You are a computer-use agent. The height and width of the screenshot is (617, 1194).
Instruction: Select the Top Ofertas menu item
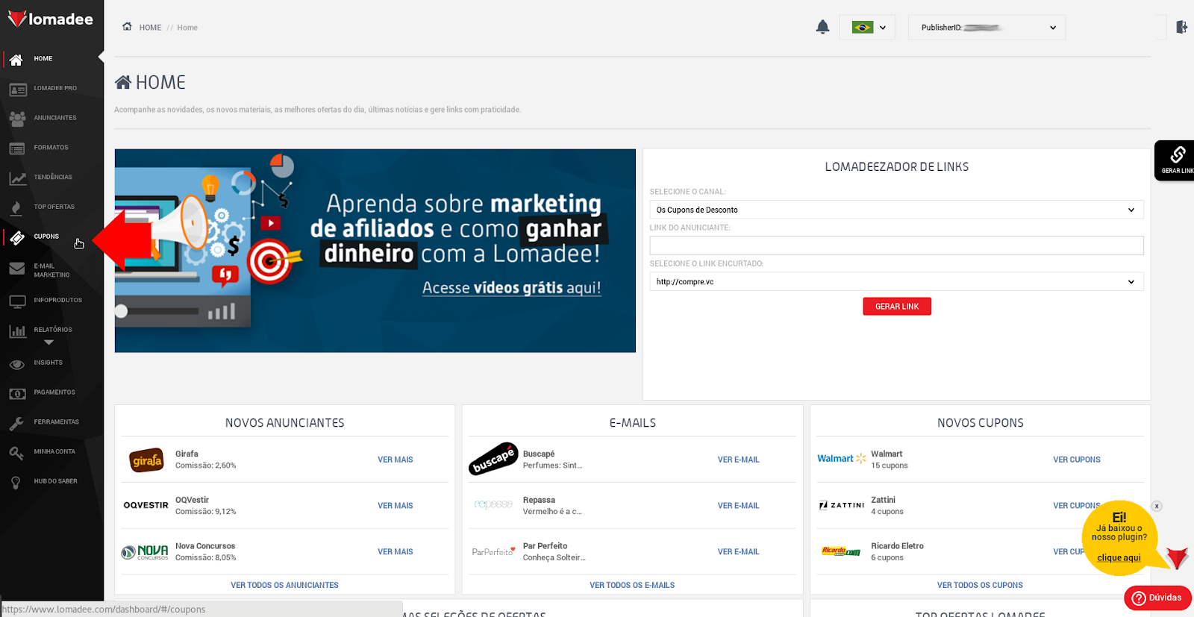[x=54, y=207]
